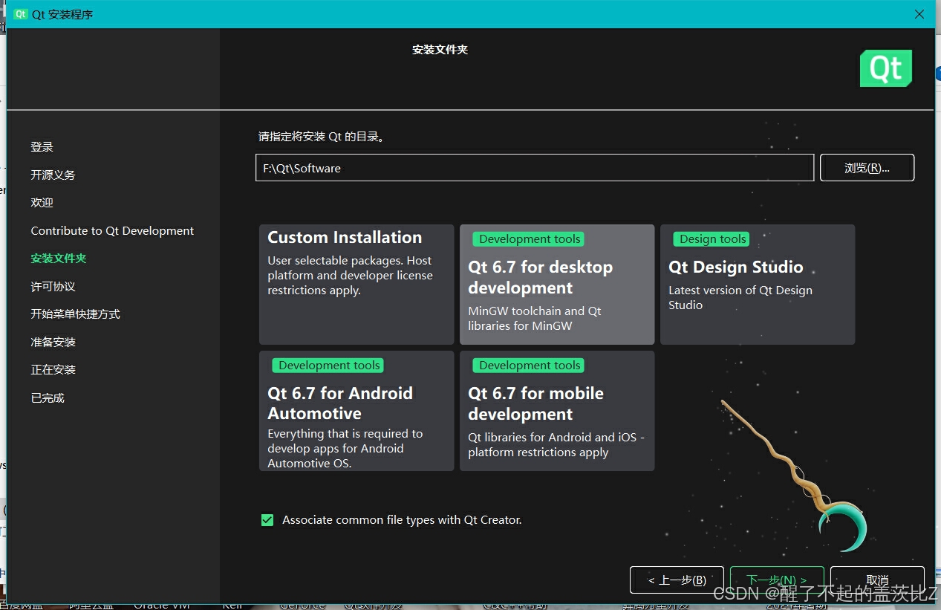This screenshot has height=610, width=941.
Task: Click the installation directory path field
Action: pos(535,168)
